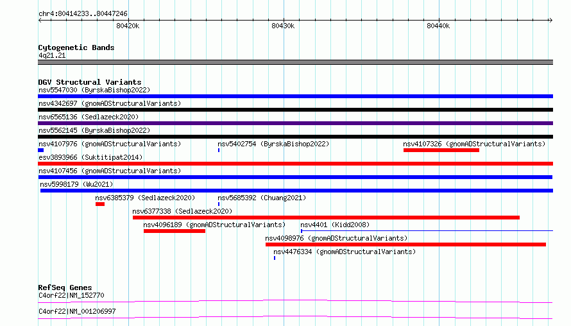The height and width of the screenshot is (326, 571).
Task: Select the DGV Structural Variants track title
Action: pos(90,82)
